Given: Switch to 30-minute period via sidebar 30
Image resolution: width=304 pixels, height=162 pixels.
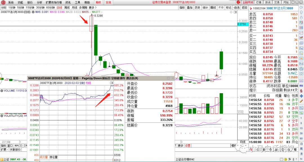Looking at the screenshot, I should (x=301, y=133).
